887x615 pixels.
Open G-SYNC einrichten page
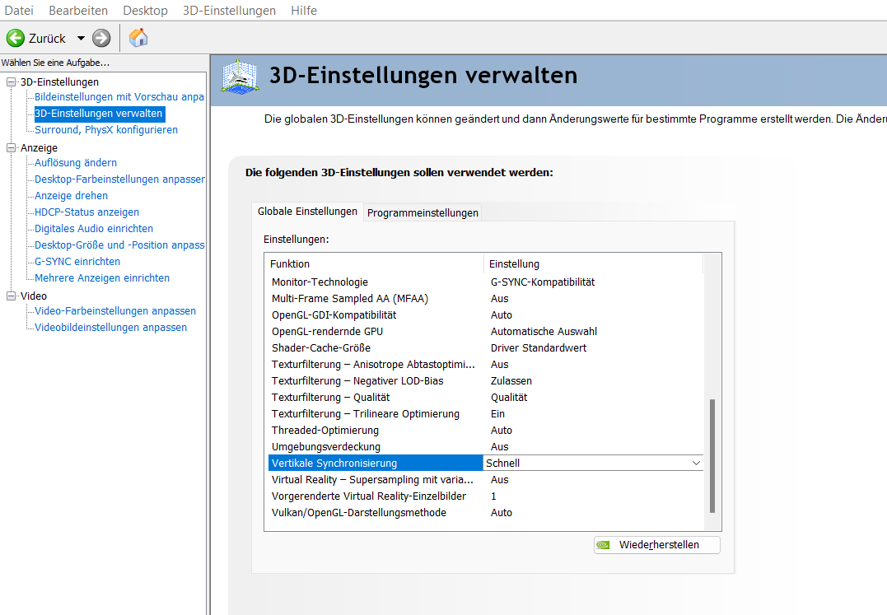click(x=77, y=261)
